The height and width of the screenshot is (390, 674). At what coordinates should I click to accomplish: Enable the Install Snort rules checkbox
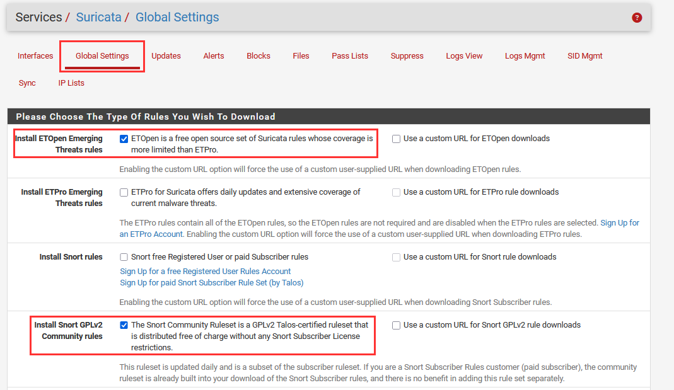point(124,257)
